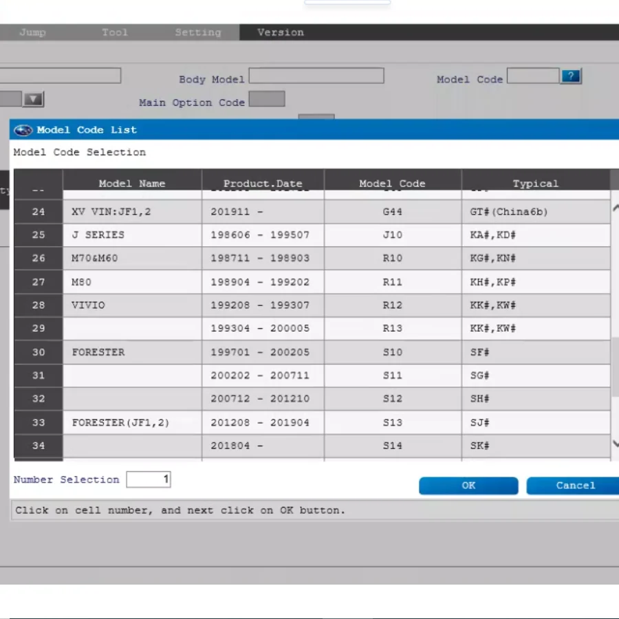Open the Setting menu
619x619 pixels.
click(x=198, y=32)
